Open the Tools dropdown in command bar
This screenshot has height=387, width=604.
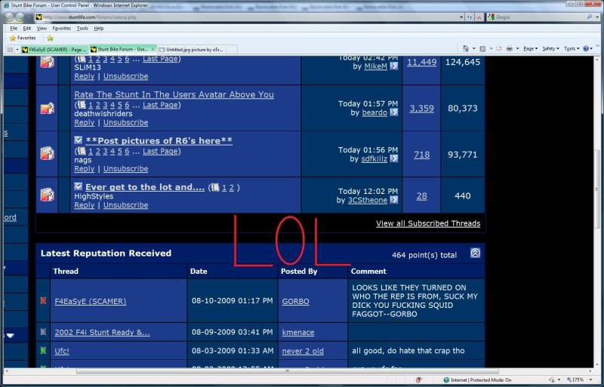click(572, 48)
